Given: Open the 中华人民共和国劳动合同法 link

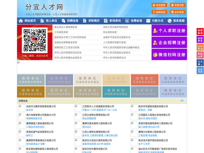Looking at the screenshot, I should (68, 53).
